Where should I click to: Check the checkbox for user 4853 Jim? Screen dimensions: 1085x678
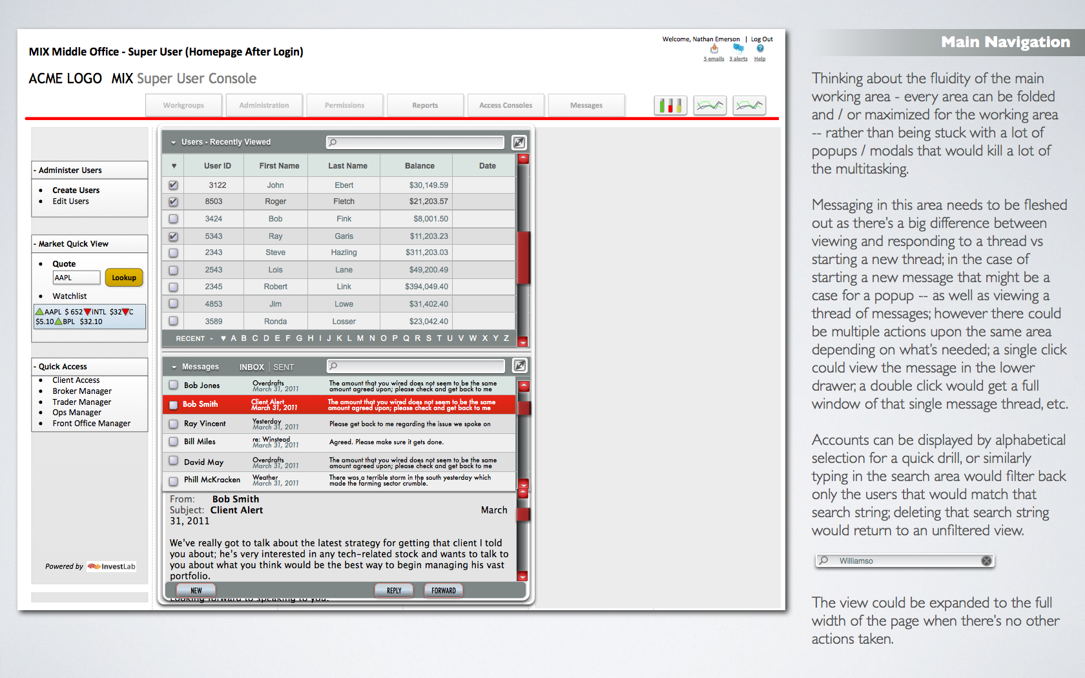pos(173,303)
